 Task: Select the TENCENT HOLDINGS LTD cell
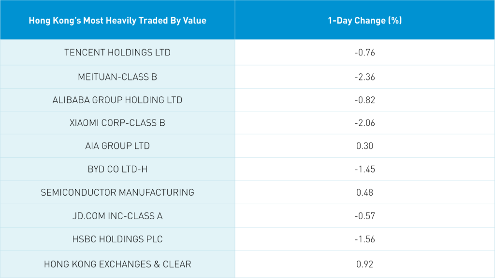[x=117, y=53]
